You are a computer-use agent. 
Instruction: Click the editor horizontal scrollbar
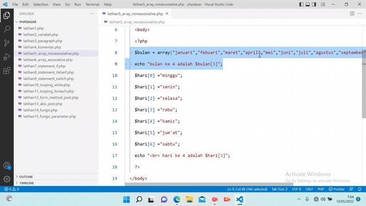click(x=209, y=184)
